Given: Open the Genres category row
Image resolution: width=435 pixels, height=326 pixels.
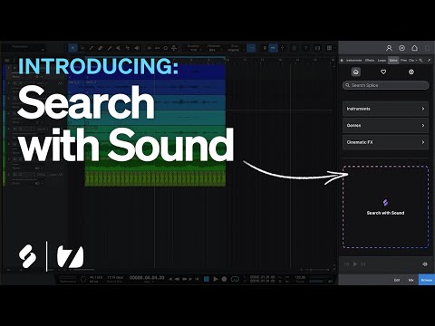Looking at the screenshot, I should 385,125.
